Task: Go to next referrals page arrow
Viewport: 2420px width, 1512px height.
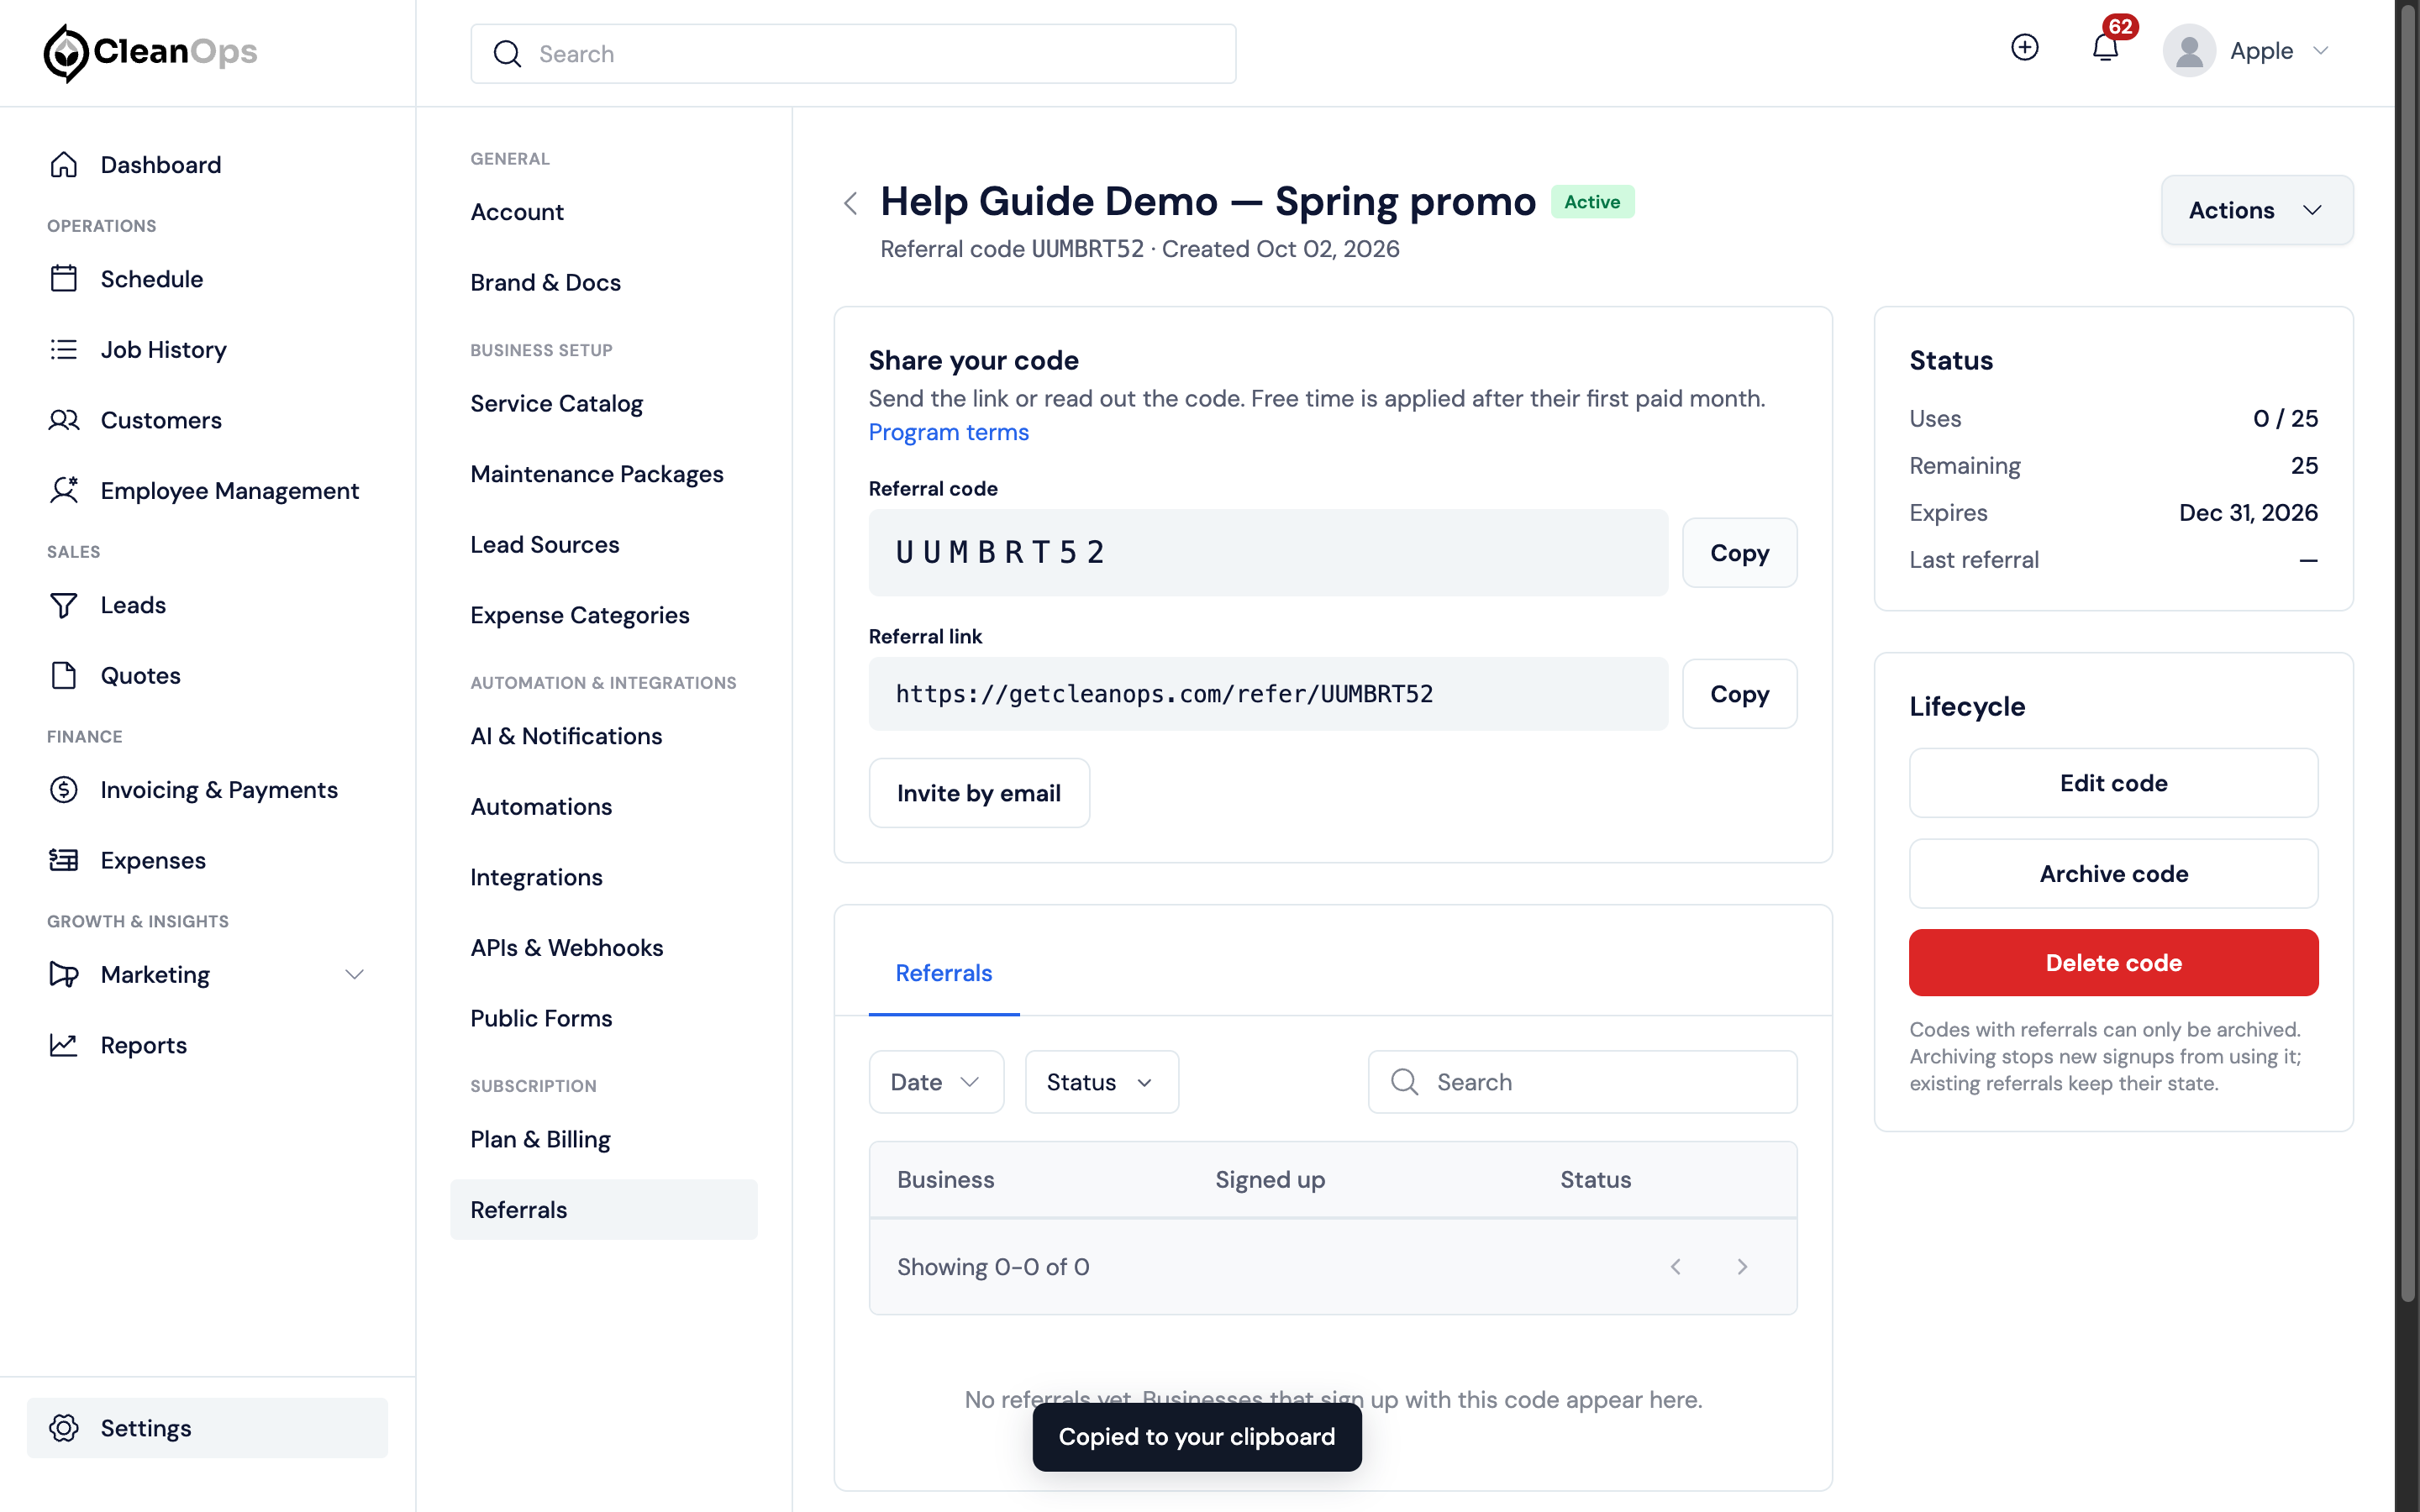Action: [x=1742, y=1267]
